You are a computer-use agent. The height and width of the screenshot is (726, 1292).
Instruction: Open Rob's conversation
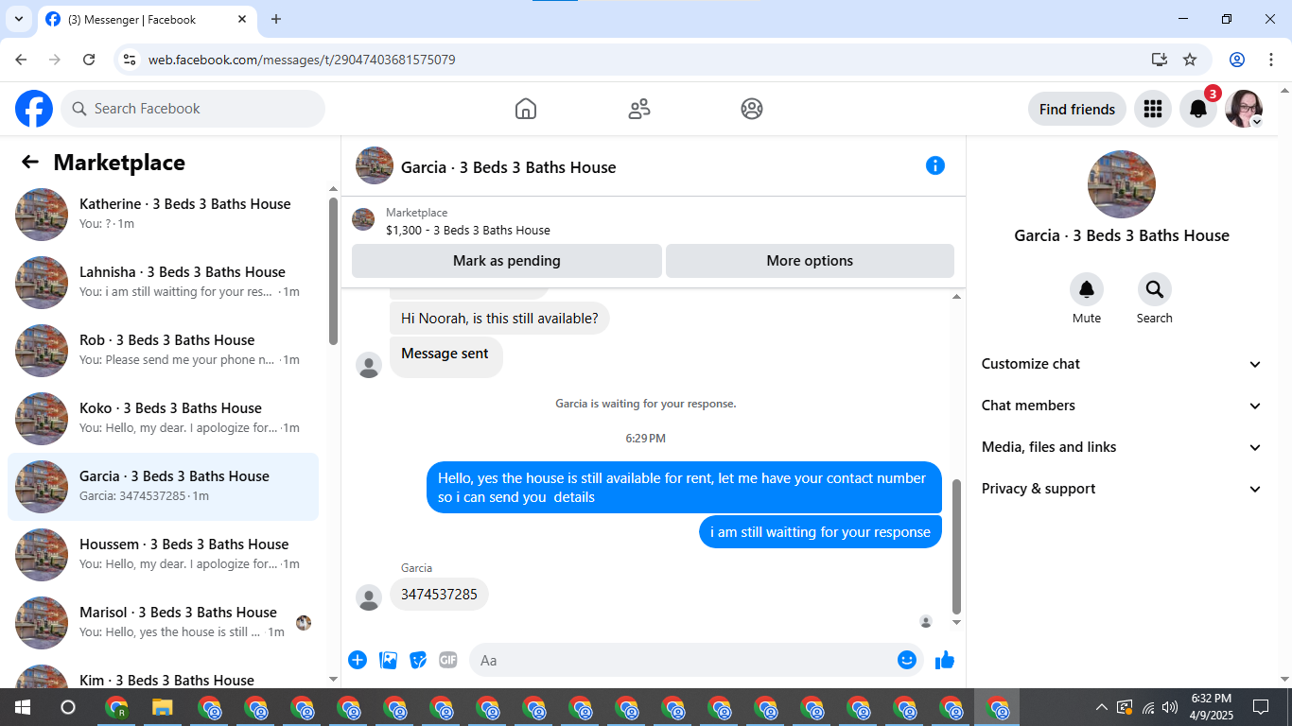164,350
